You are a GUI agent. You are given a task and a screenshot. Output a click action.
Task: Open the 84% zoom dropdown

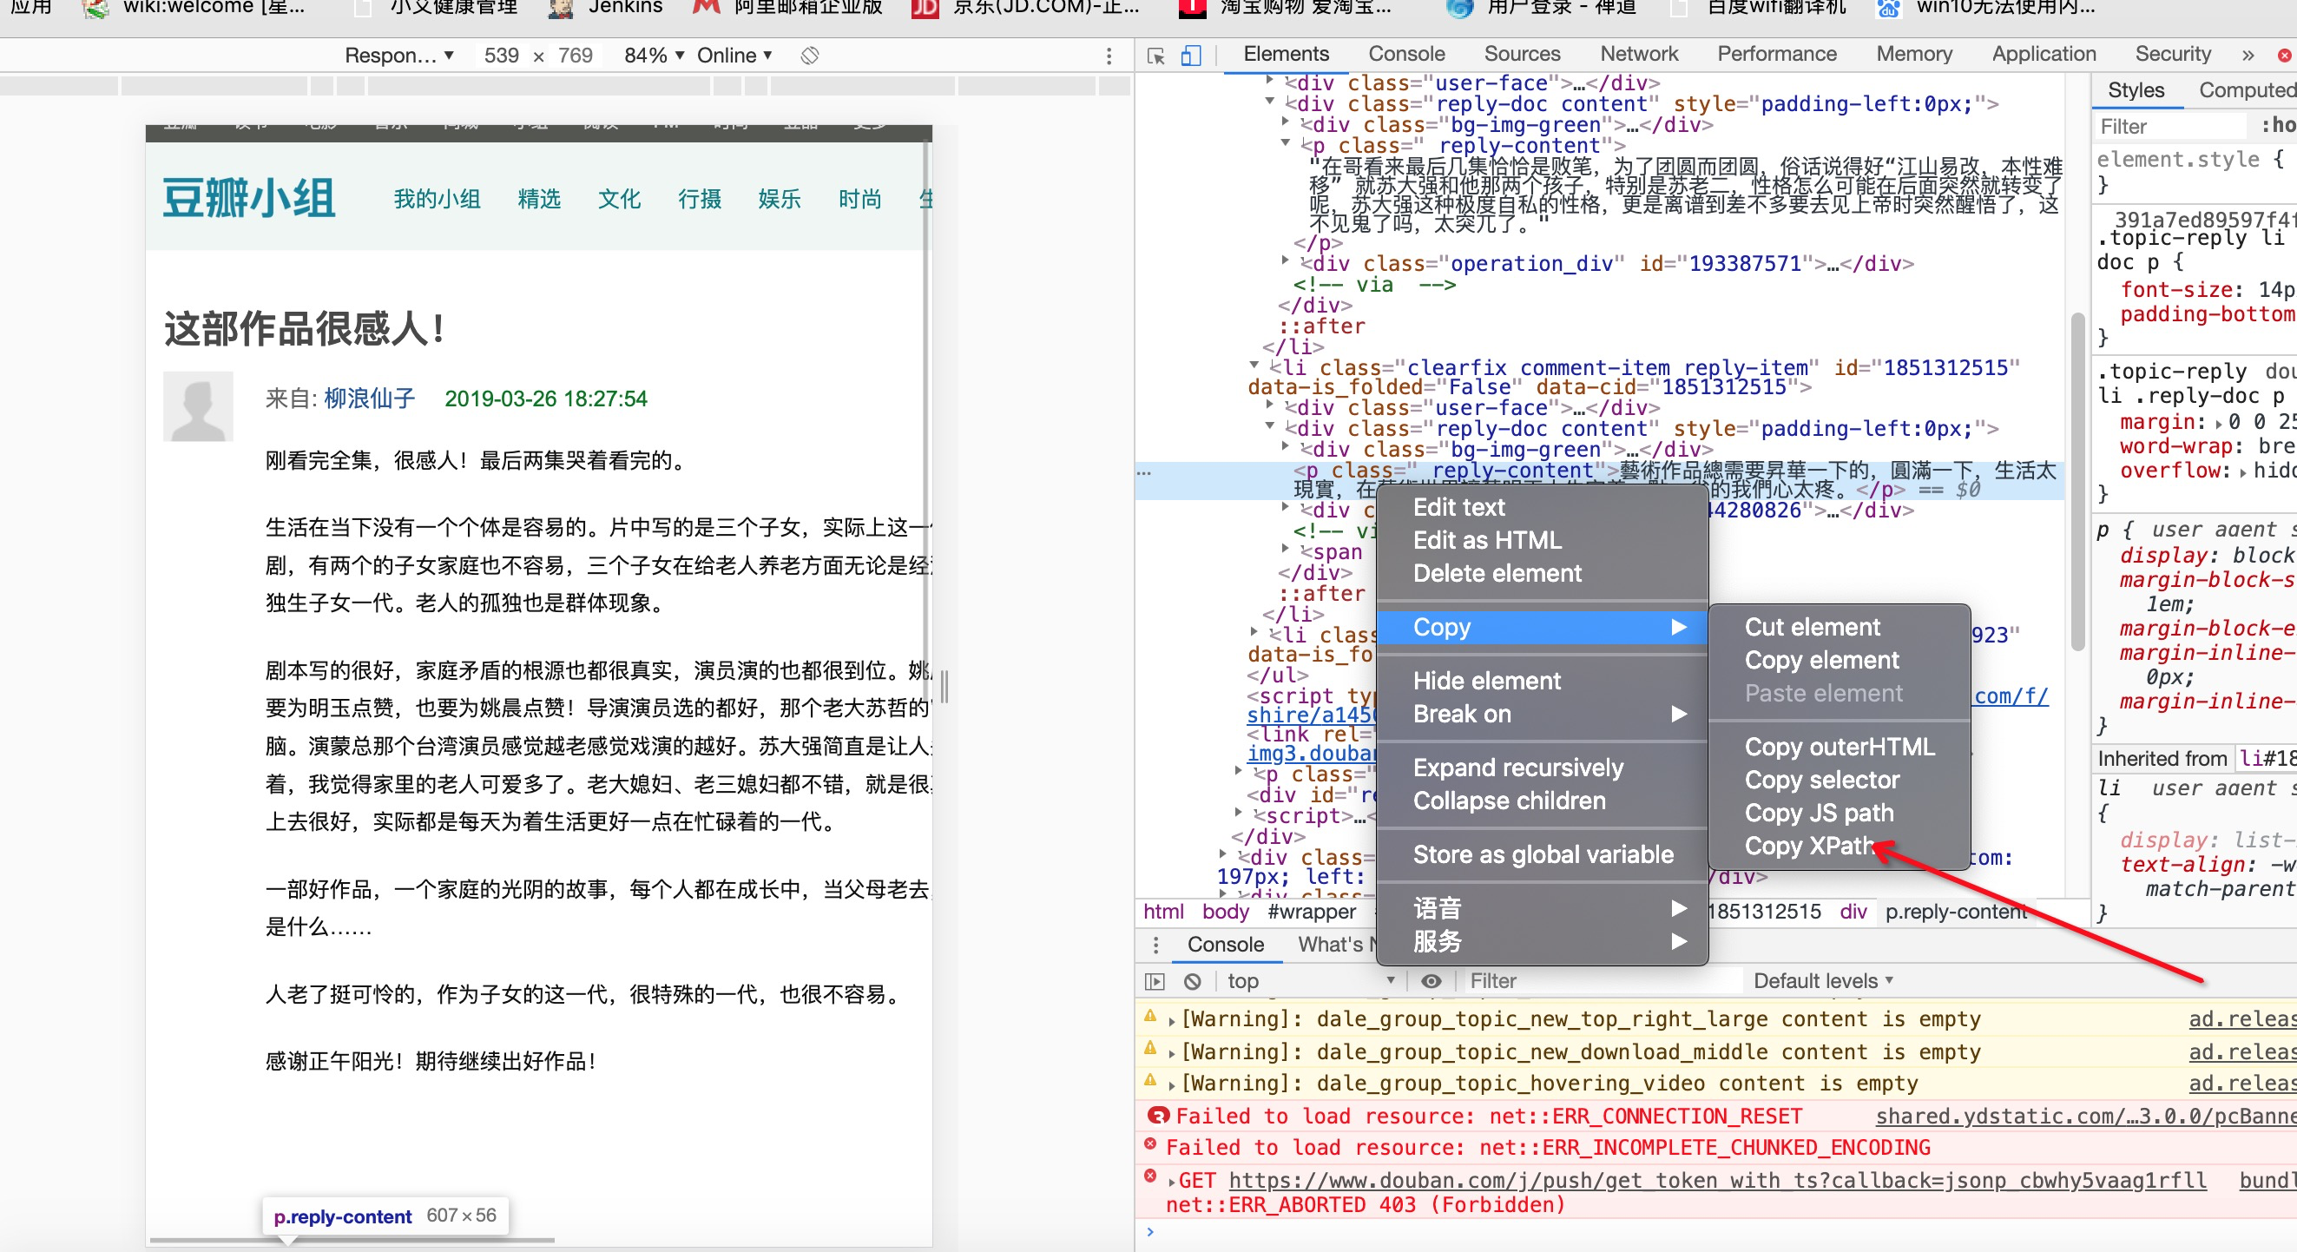654,56
